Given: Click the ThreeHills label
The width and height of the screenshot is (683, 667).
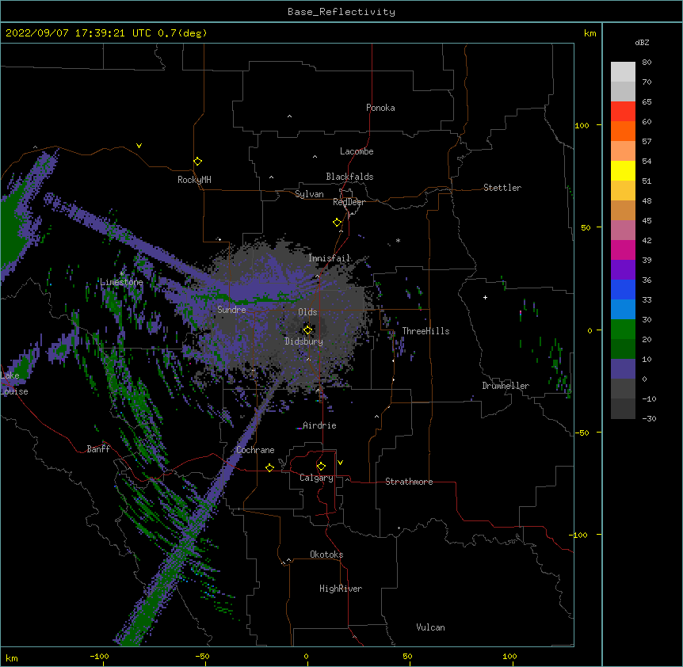Looking at the screenshot, I should click(x=425, y=331).
